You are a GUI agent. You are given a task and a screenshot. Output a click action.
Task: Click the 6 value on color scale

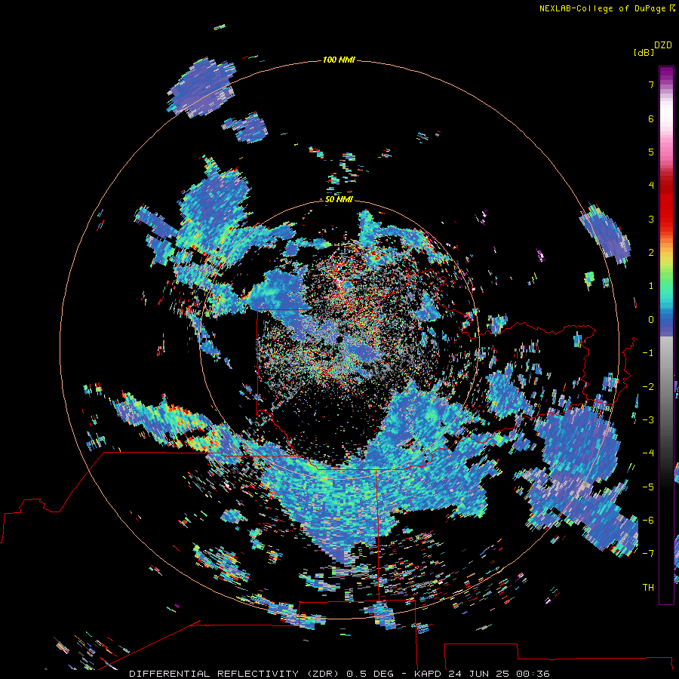click(x=651, y=118)
